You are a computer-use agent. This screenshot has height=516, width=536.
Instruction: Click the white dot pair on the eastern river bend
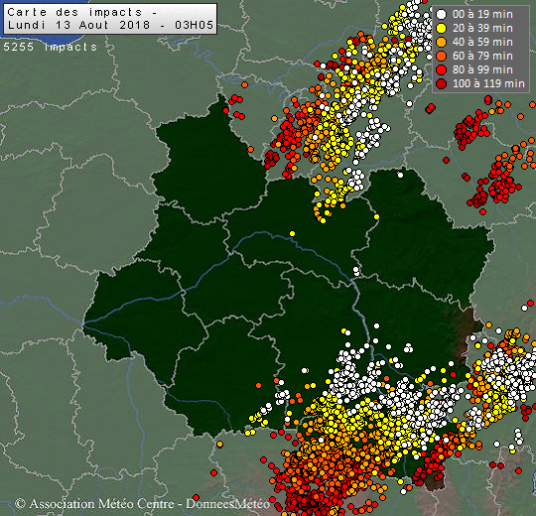[356, 271]
